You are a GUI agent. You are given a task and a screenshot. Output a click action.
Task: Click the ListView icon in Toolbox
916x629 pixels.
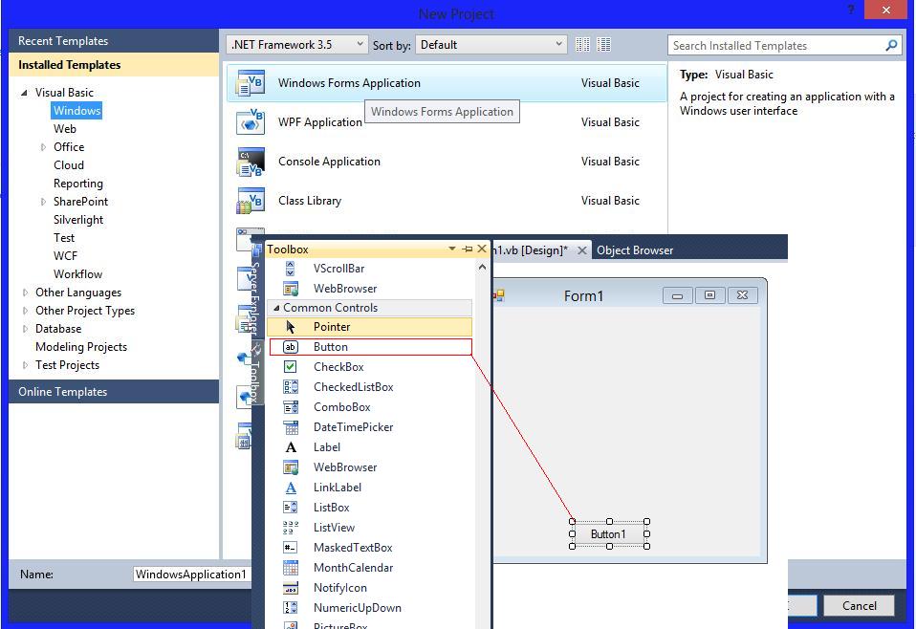coord(291,528)
